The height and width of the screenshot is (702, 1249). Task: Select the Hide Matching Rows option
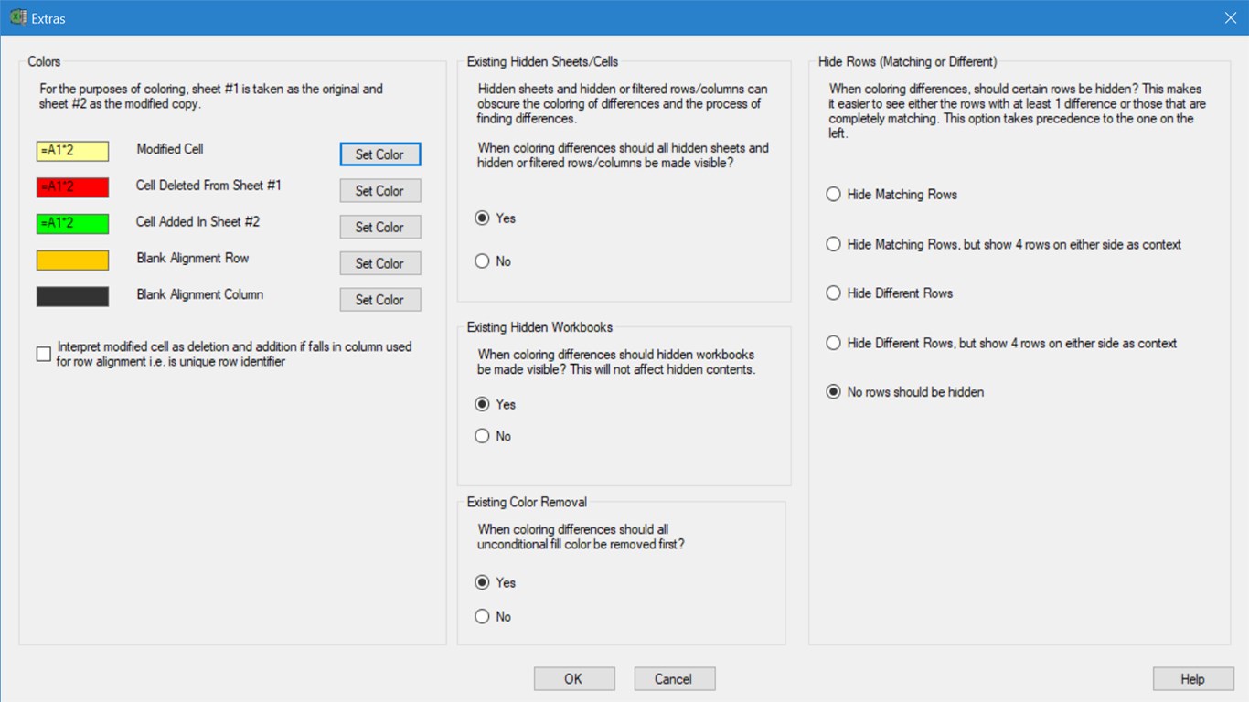pos(833,195)
